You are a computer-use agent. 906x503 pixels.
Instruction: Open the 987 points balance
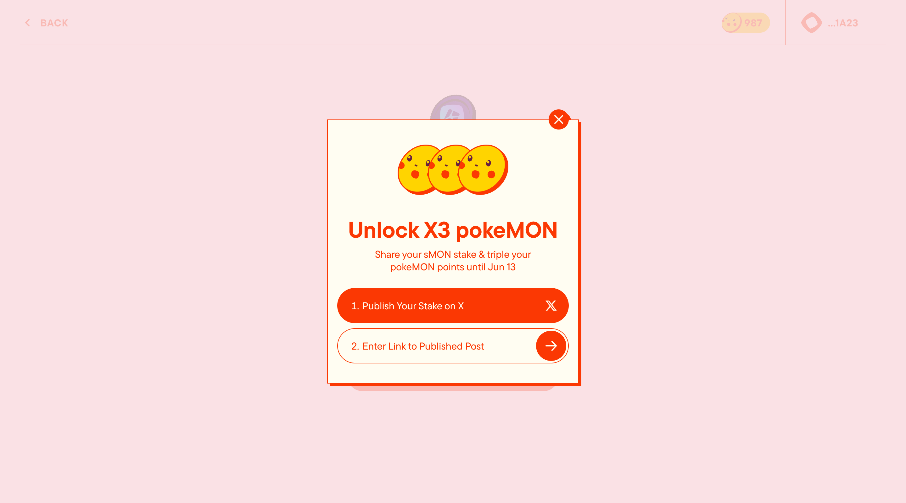click(x=746, y=23)
